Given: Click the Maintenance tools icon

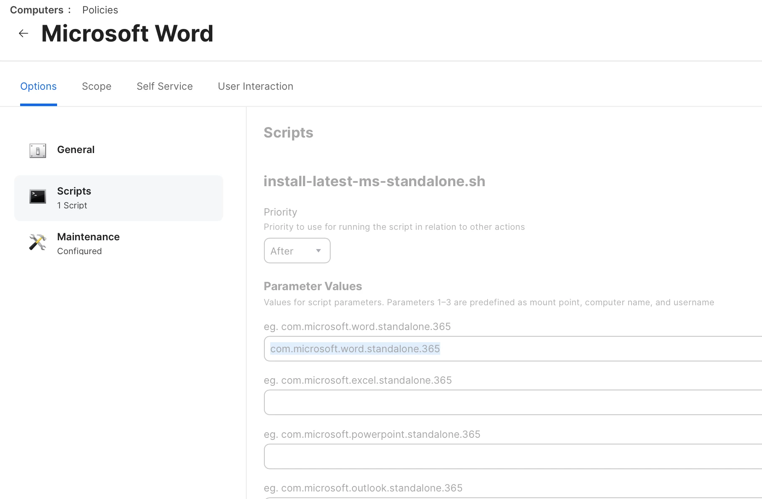Looking at the screenshot, I should pos(38,242).
